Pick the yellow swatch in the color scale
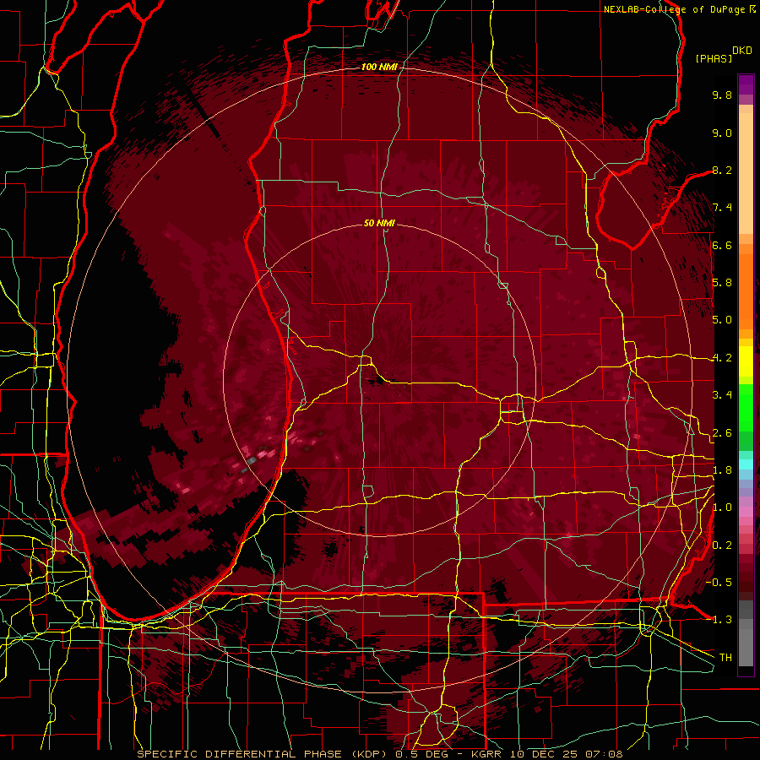Image resolution: width=760 pixels, height=760 pixels. click(746, 361)
